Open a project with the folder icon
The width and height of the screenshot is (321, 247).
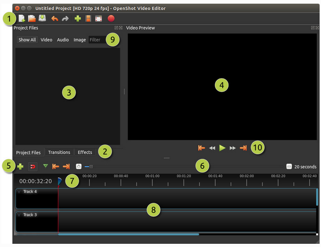pos(32,19)
